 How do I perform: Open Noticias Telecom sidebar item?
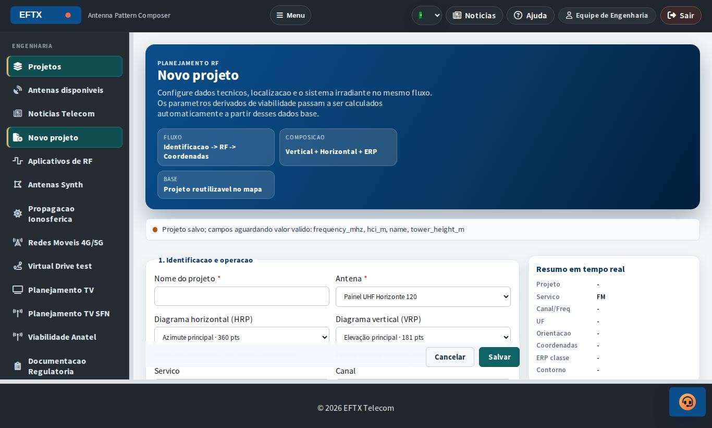click(x=65, y=114)
